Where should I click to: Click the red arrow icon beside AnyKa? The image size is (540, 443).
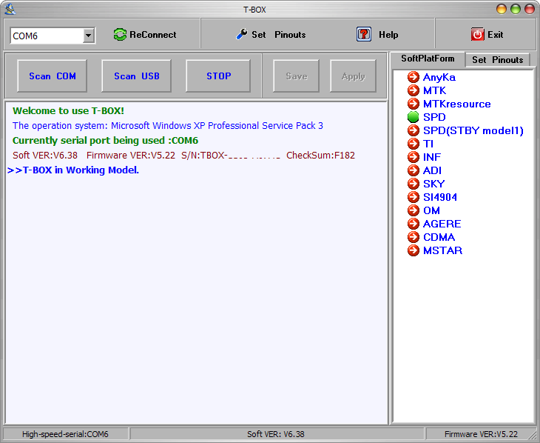click(413, 77)
